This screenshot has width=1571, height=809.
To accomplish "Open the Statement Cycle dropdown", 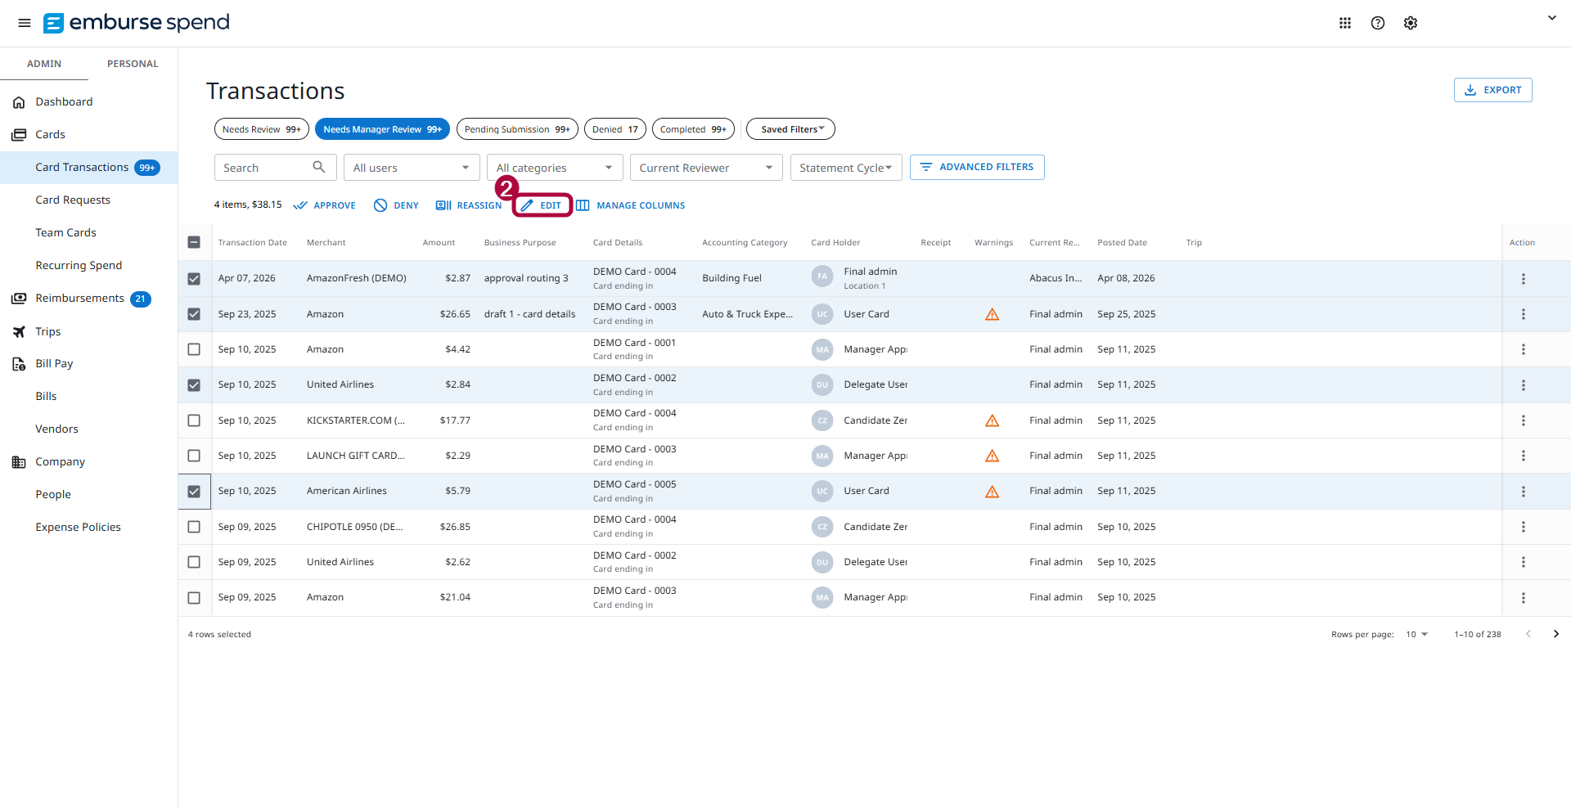I will click(846, 168).
